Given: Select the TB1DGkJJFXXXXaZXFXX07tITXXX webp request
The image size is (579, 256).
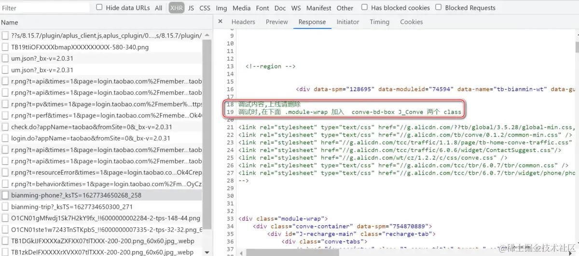Looking at the screenshot, I should pos(101,241).
